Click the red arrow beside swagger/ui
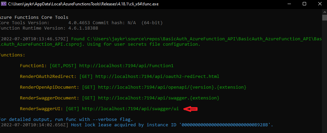The width and height of the screenshot is (327, 133). pyautogui.click(x=190, y=109)
